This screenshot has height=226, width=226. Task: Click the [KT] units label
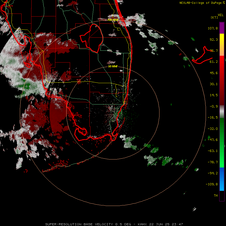click(x=214, y=17)
